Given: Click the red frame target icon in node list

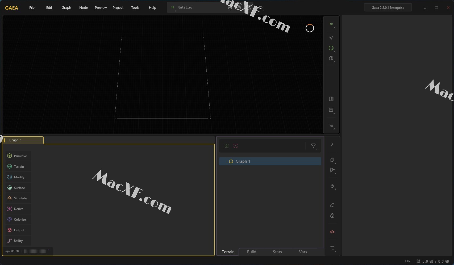Looking at the screenshot, I should (x=236, y=146).
